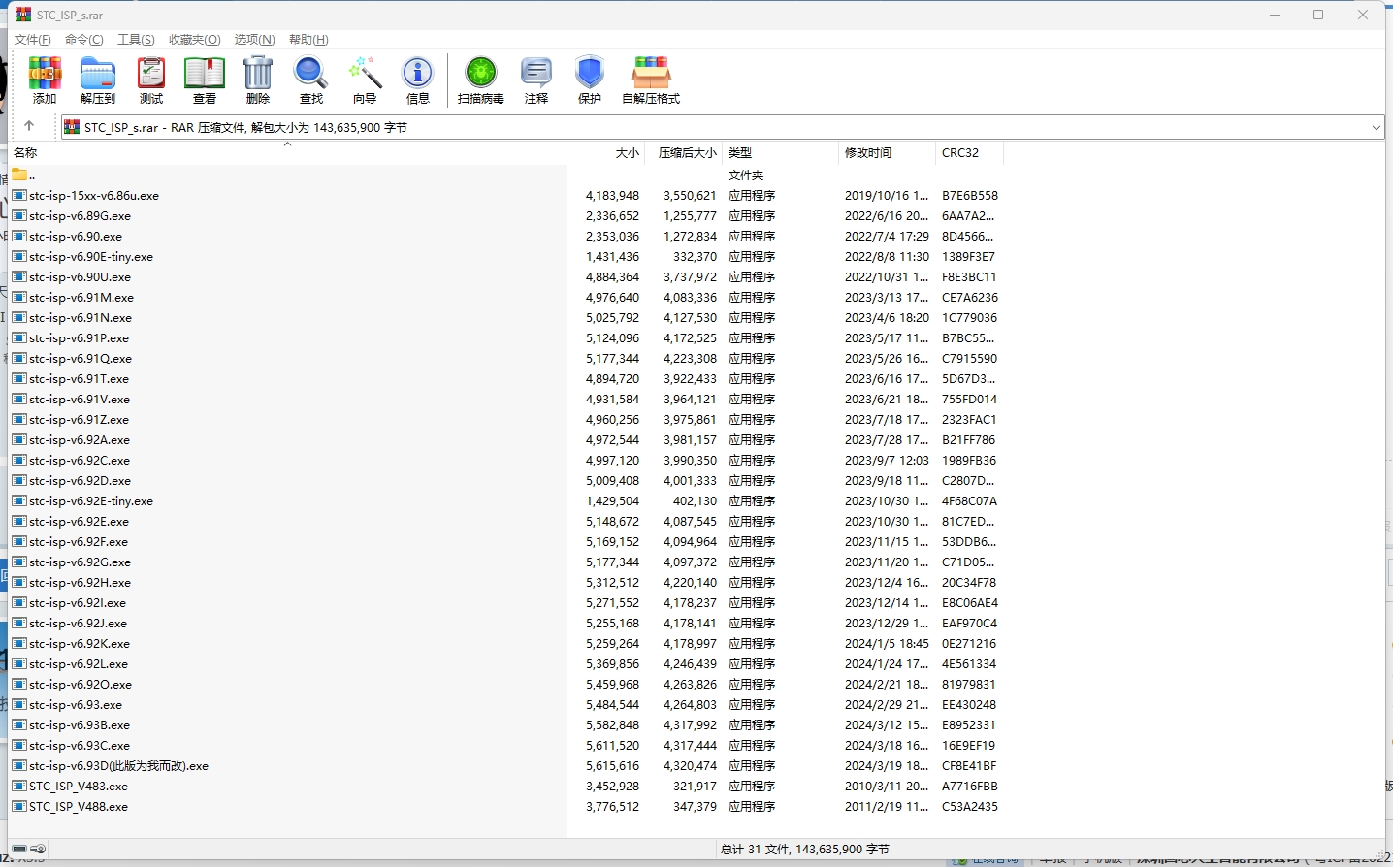Click the 保护 (Protect) shield icon
Screen dimensions: 1393x867
590,74
